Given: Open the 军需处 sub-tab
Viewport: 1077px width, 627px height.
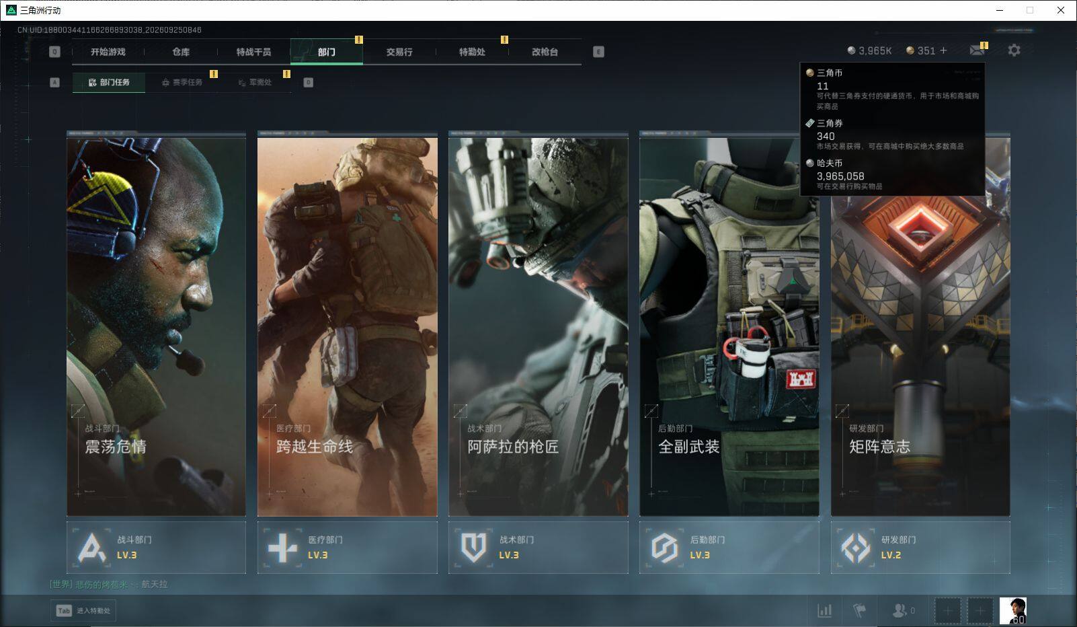Looking at the screenshot, I should tap(255, 82).
